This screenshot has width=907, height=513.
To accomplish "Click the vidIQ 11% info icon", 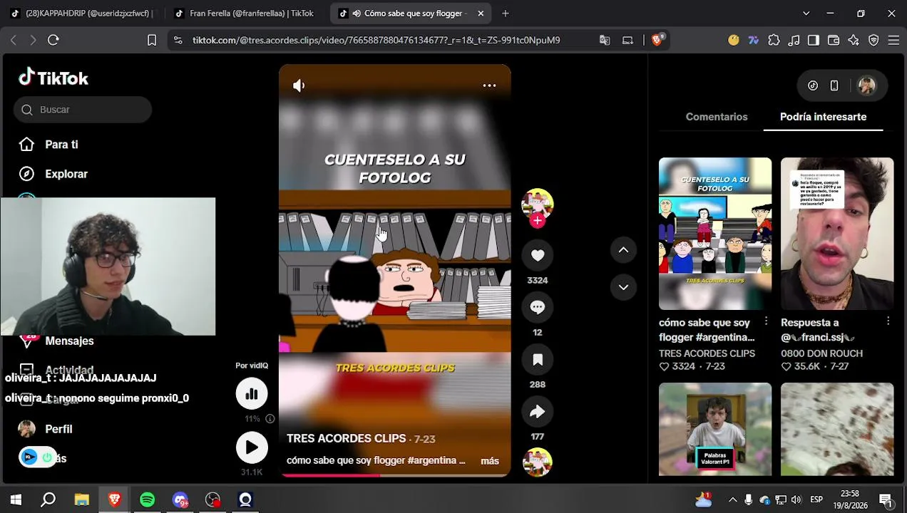I will coord(270,419).
